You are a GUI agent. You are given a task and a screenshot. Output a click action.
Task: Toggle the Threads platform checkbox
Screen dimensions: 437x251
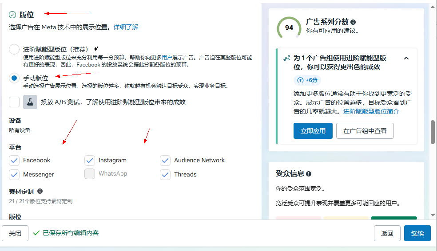tap(165, 174)
